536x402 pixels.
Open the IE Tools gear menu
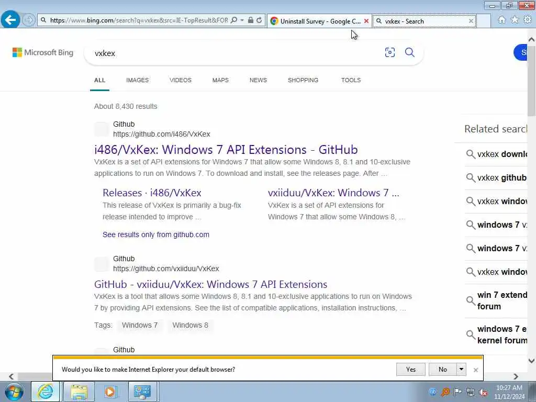click(x=528, y=19)
